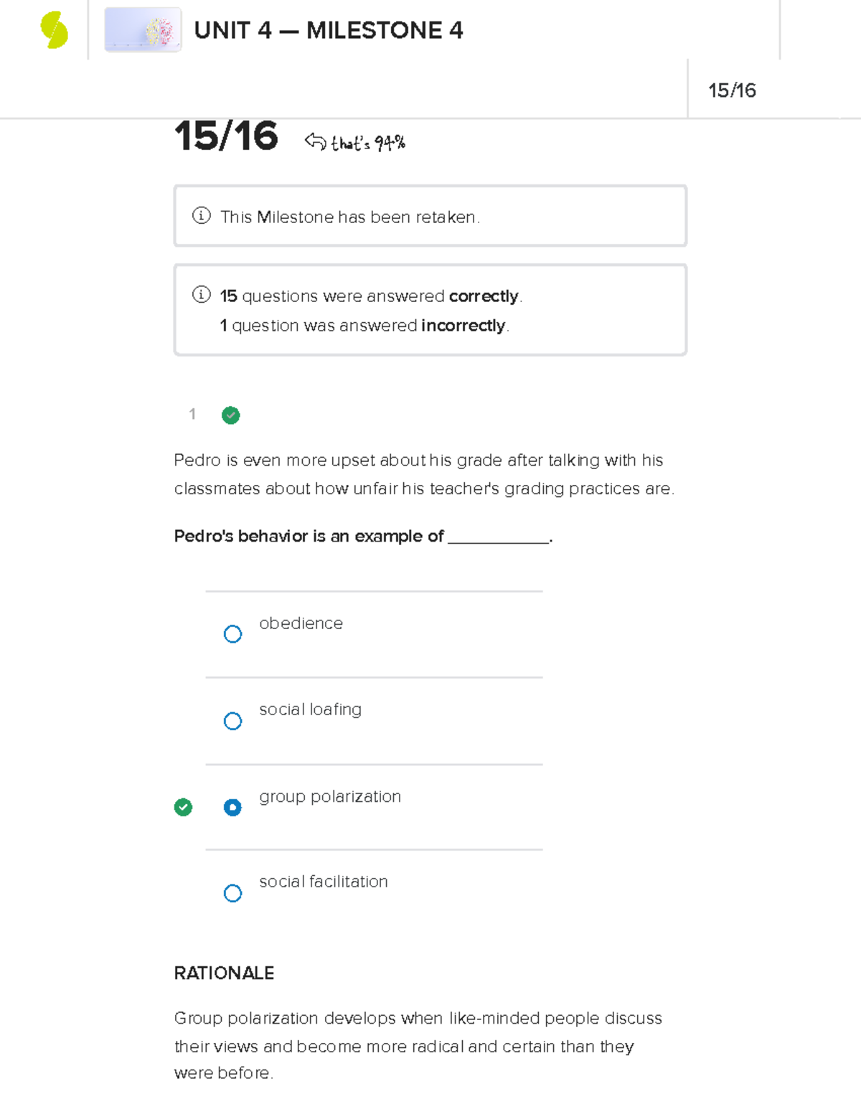The height and width of the screenshot is (1114, 861).
Task: Open the Unit 4 course thumbnail
Action: pyautogui.click(x=143, y=30)
